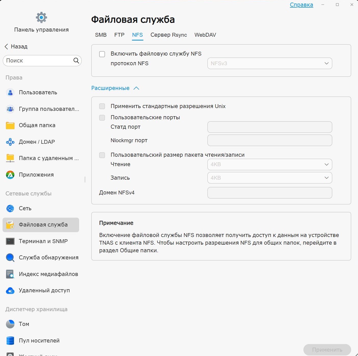Switch to the SMB tab
358x356 pixels.
(x=101, y=35)
